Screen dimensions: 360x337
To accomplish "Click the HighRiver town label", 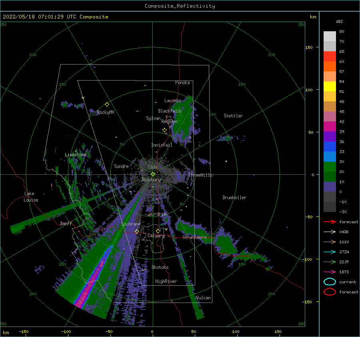I will pos(166,281).
